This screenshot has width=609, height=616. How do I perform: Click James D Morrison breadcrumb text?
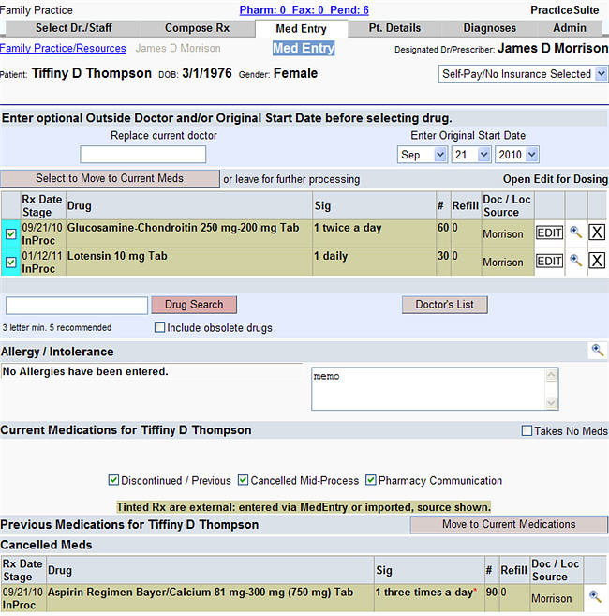point(178,48)
